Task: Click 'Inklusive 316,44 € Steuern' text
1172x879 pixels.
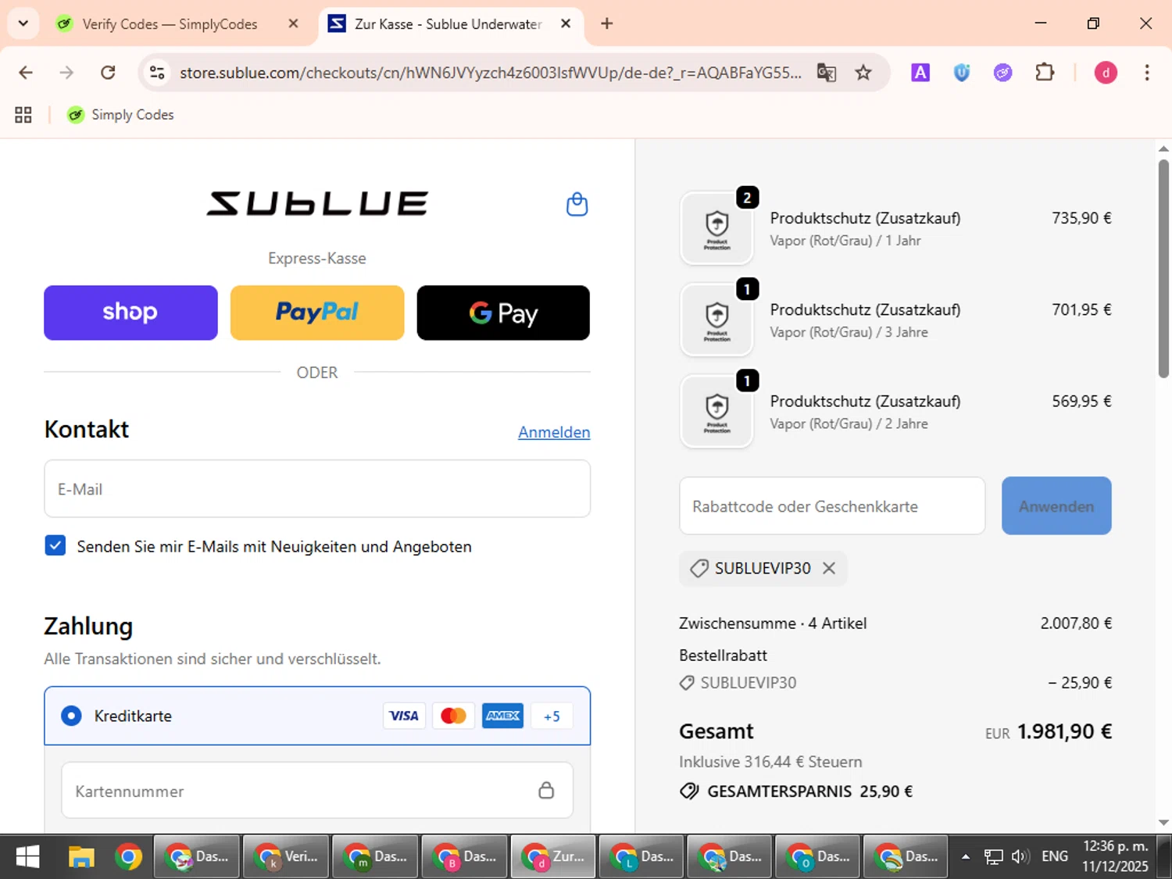Action: point(770,761)
